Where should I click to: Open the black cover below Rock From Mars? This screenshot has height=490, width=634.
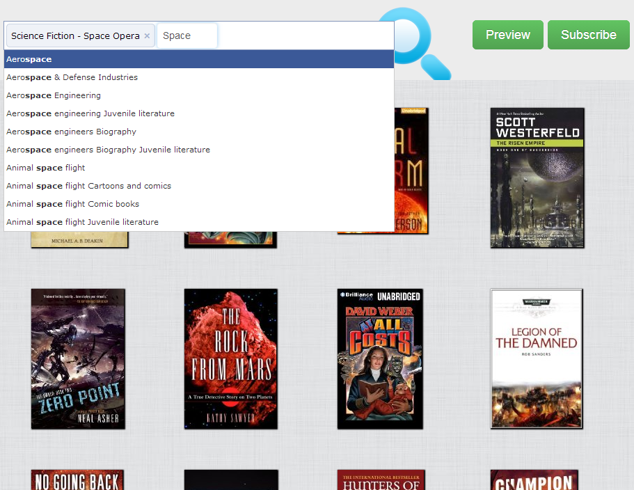(x=231, y=480)
